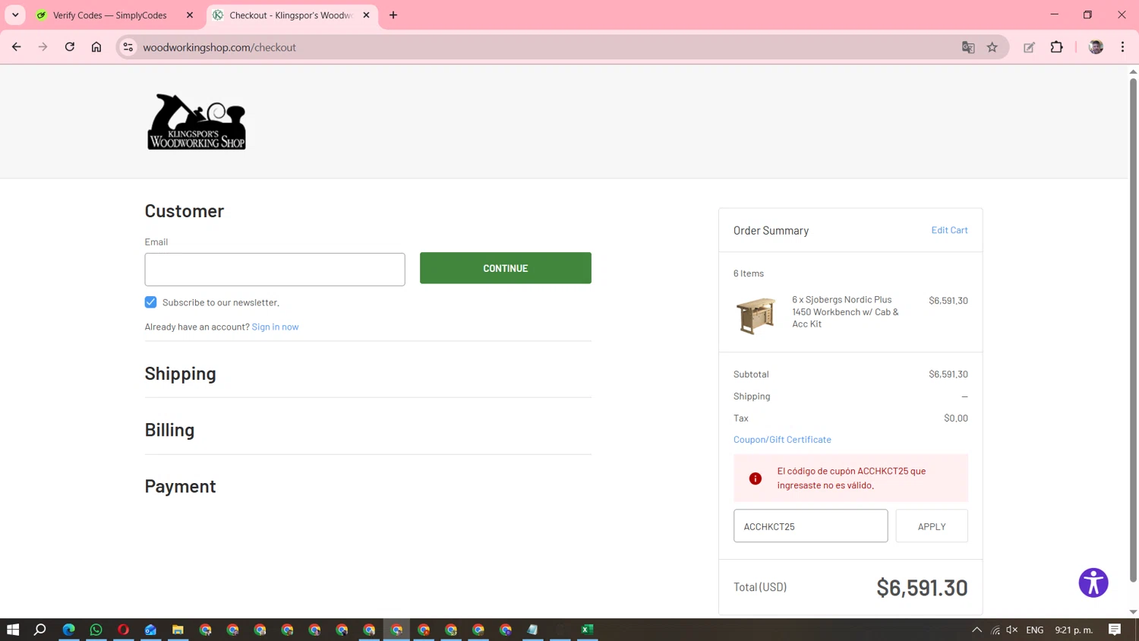The image size is (1139, 641).
Task: Click the Order Summary heading
Action: [x=771, y=231]
